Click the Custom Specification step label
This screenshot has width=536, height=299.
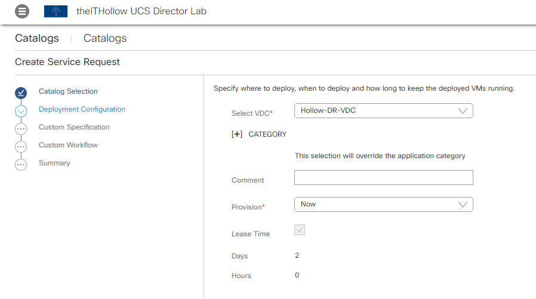pos(74,127)
